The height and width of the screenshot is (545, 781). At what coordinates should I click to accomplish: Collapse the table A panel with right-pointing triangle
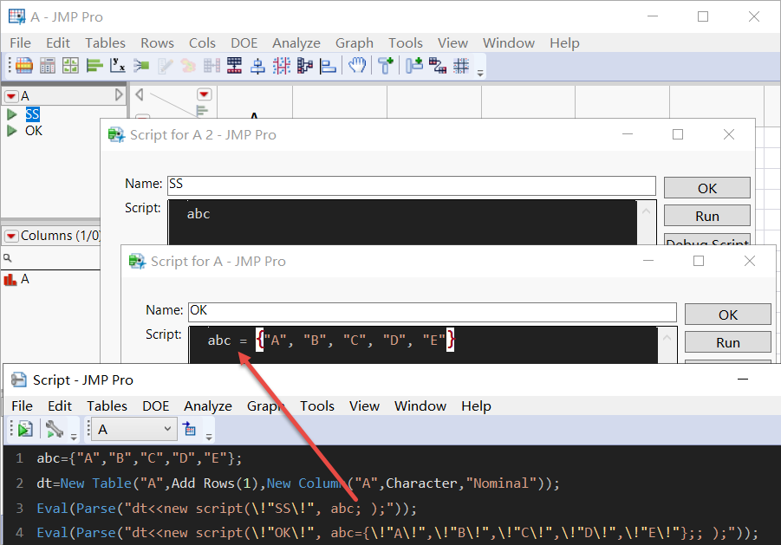(x=119, y=94)
